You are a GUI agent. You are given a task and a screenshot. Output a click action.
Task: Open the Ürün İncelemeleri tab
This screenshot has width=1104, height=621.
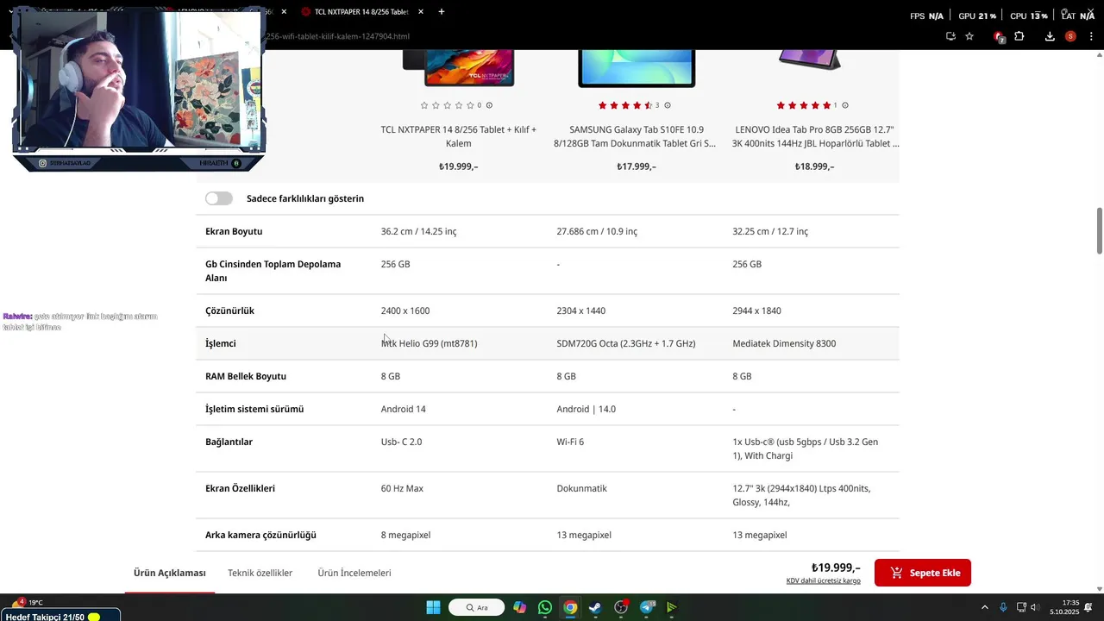pyautogui.click(x=354, y=573)
